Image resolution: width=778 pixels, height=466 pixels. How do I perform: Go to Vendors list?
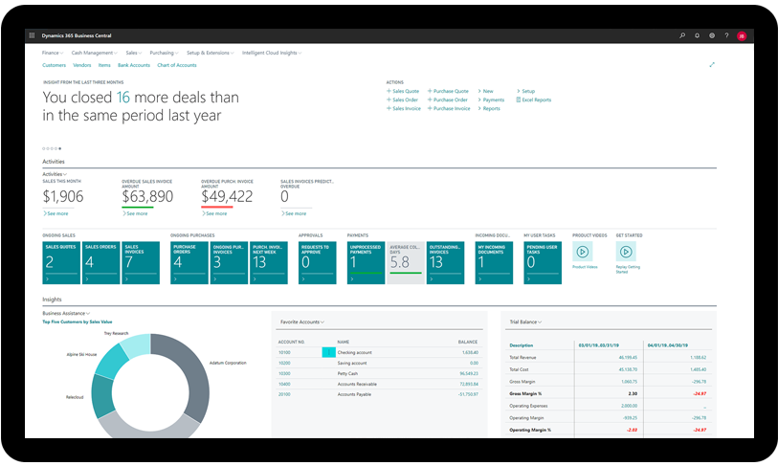pos(82,65)
